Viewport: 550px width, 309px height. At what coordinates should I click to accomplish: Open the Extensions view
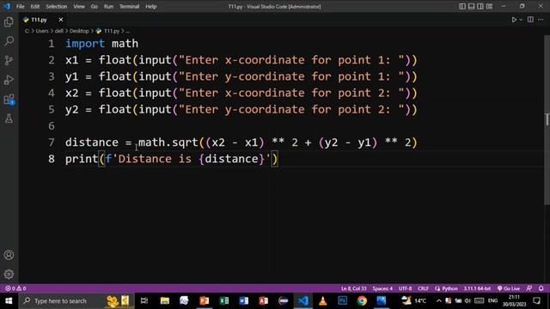(x=9, y=100)
